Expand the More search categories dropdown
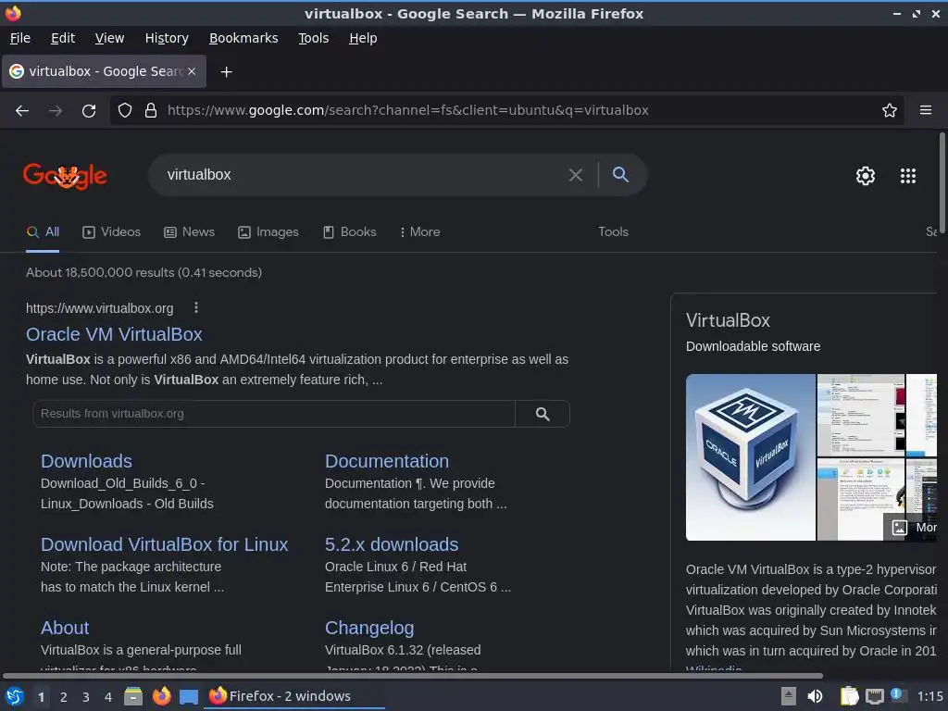Viewport: 948px width, 711px height. pos(419,232)
